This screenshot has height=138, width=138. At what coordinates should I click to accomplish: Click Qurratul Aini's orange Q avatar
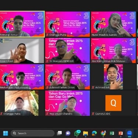tap(113, 103)
